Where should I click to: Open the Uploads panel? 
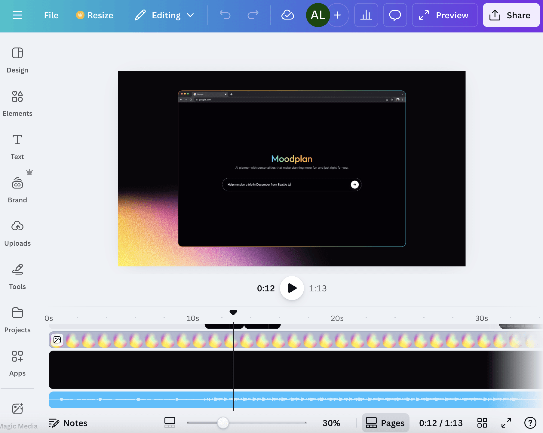coord(17,234)
